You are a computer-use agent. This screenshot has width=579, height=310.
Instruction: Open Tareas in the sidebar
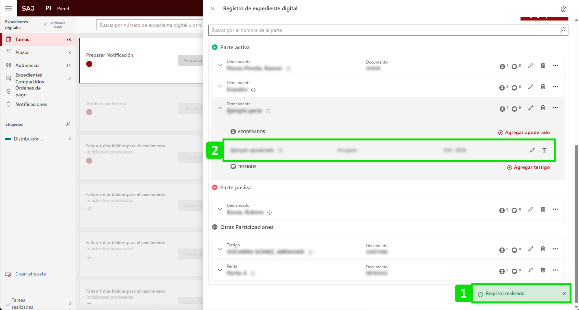pos(22,39)
